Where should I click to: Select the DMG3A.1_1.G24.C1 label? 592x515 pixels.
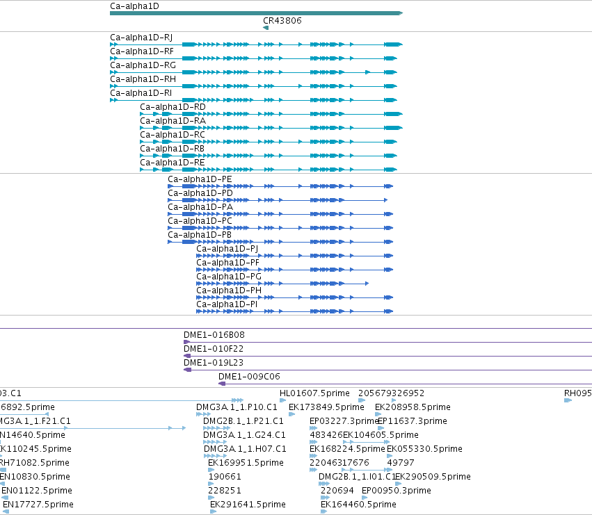pos(244,435)
